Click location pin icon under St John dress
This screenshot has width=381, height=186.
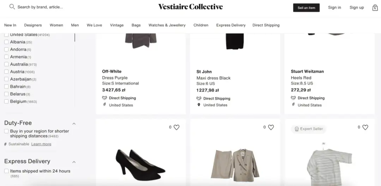(199, 105)
